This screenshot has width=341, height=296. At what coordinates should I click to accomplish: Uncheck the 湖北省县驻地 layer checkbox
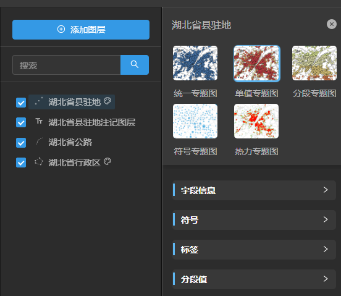pos(21,103)
